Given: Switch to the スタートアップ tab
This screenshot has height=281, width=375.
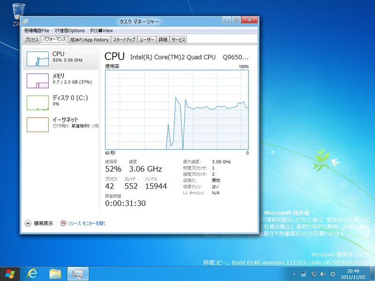Looking at the screenshot, I should pyautogui.click(x=124, y=40).
